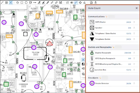Select the sticky note tool

[x=30, y=3]
